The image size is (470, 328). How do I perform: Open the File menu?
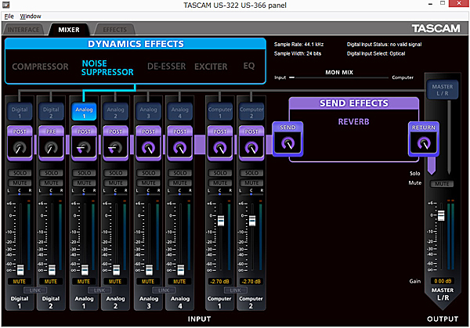point(9,16)
